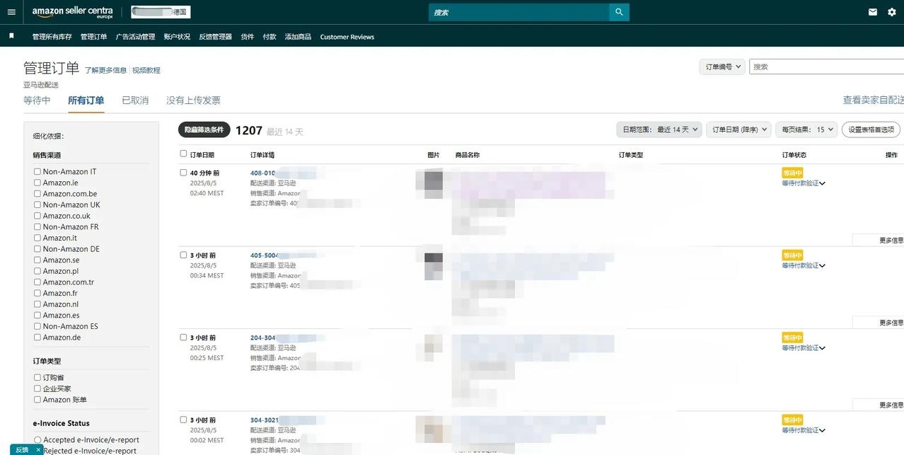Check the 订购省 order type
The image size is (904, 455).
click(x=37, y=377)
